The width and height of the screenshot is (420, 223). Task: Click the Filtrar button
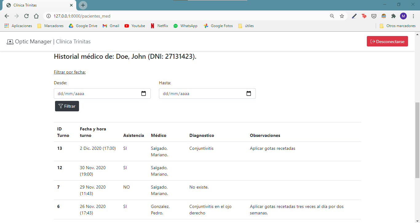[67, 106]
